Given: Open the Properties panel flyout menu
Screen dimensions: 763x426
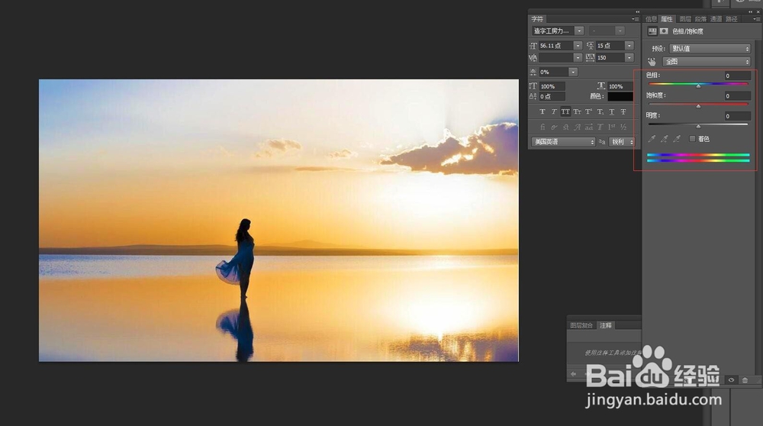Looking at the screenshot, I should click(757, 19).
